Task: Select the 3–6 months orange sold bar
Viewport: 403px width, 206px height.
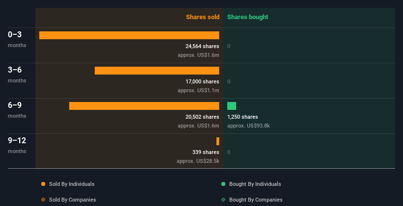Action: pos(157,71)
